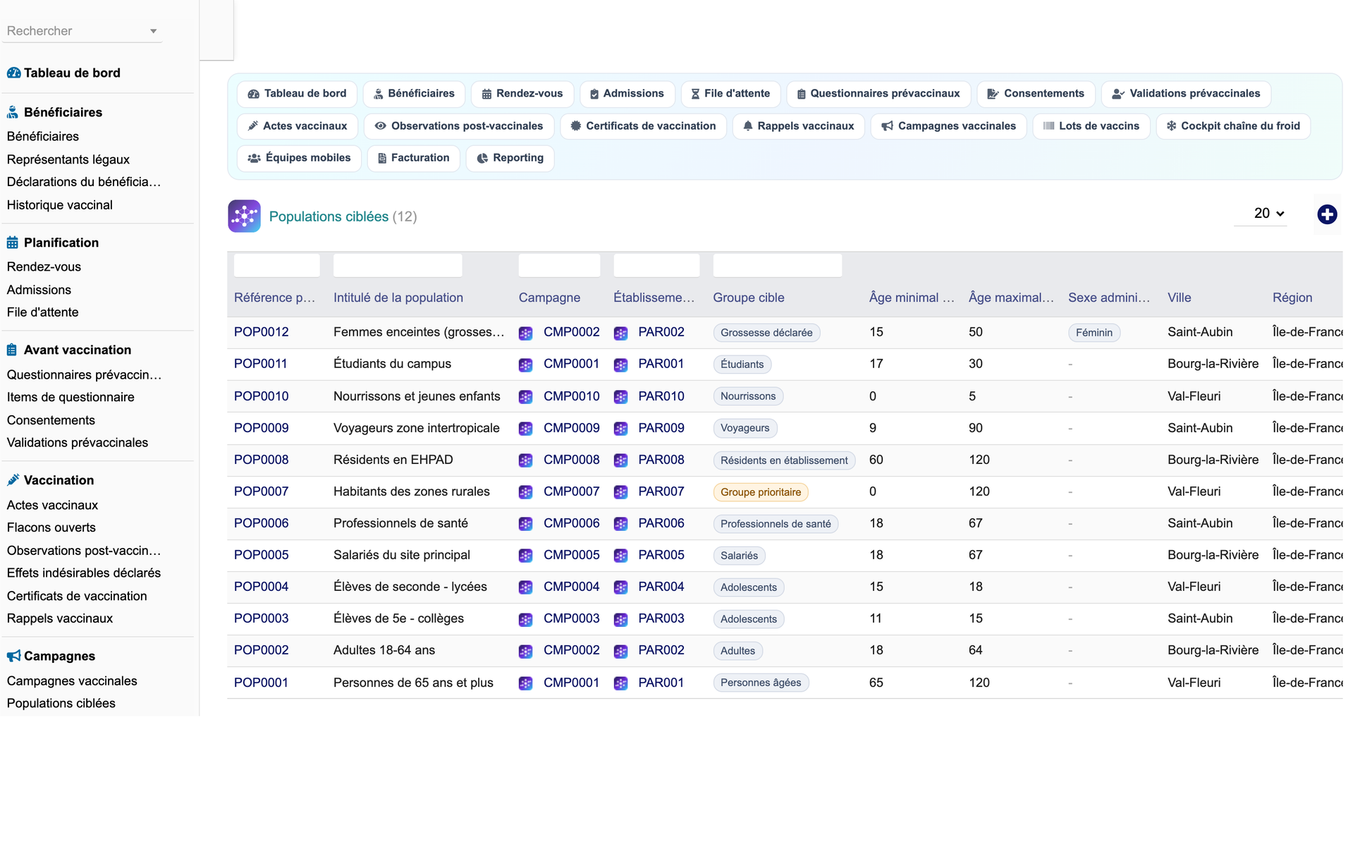Click the Résidents en établissement tag
This screenshot has height=849, width=1372.
(784, 460)
